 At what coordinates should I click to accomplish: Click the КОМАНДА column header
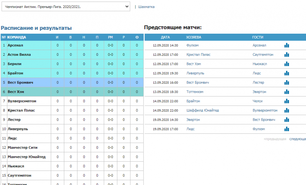point(16,37)
